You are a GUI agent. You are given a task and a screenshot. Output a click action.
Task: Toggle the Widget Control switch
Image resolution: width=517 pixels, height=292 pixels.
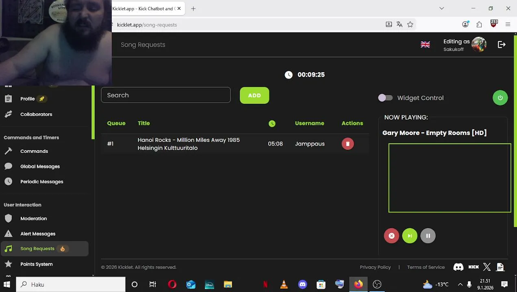pyautogui.click(x=385, y=98)
